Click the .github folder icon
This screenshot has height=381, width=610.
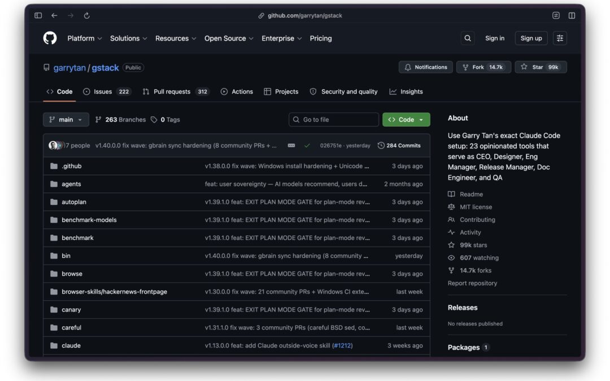[x=54, y=166]
